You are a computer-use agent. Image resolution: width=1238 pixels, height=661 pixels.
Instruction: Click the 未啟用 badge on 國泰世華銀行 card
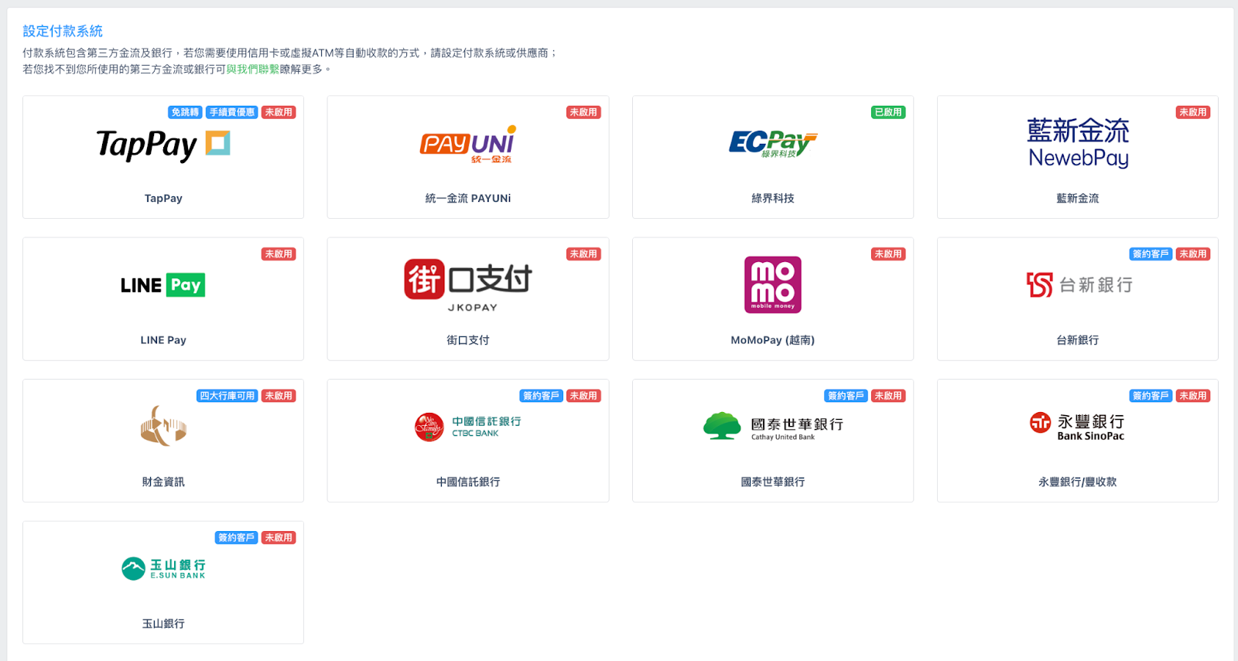(888, 396)
